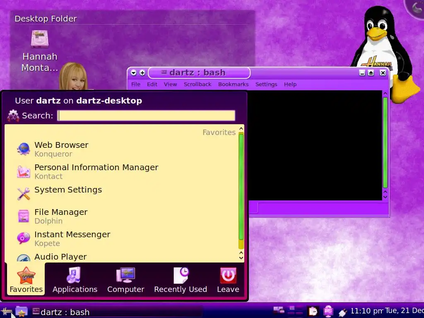
Task: Click Konsole scrollbar up arrow
Action: (385, 94)
